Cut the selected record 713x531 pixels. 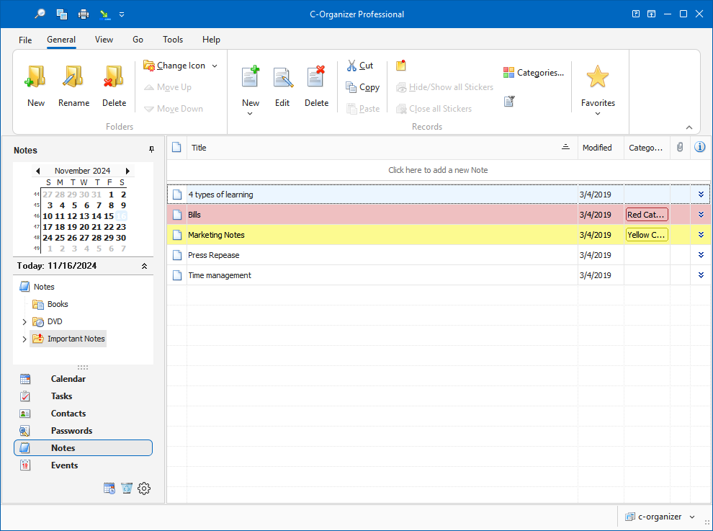coord(359,66)
